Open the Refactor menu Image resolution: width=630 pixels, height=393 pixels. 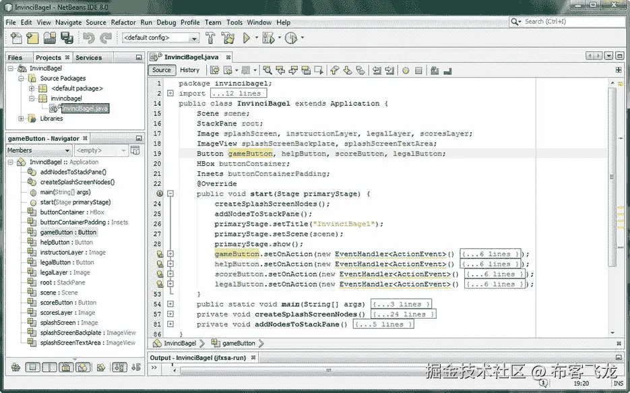coord(123,22)
